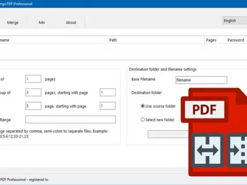Select 'Use source folder' radio button

tap(142, 106)
